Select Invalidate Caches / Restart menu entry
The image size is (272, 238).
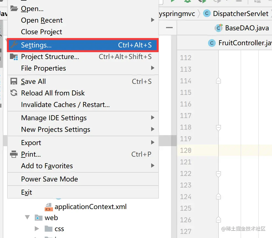(65, 105)
